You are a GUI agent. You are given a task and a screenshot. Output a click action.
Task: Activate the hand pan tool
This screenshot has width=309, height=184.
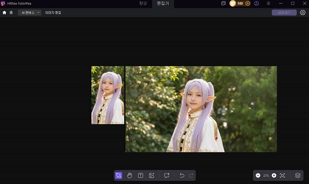tap(129, 175)
